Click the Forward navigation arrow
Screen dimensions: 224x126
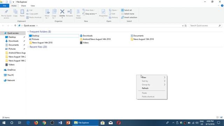click(8, 26)
